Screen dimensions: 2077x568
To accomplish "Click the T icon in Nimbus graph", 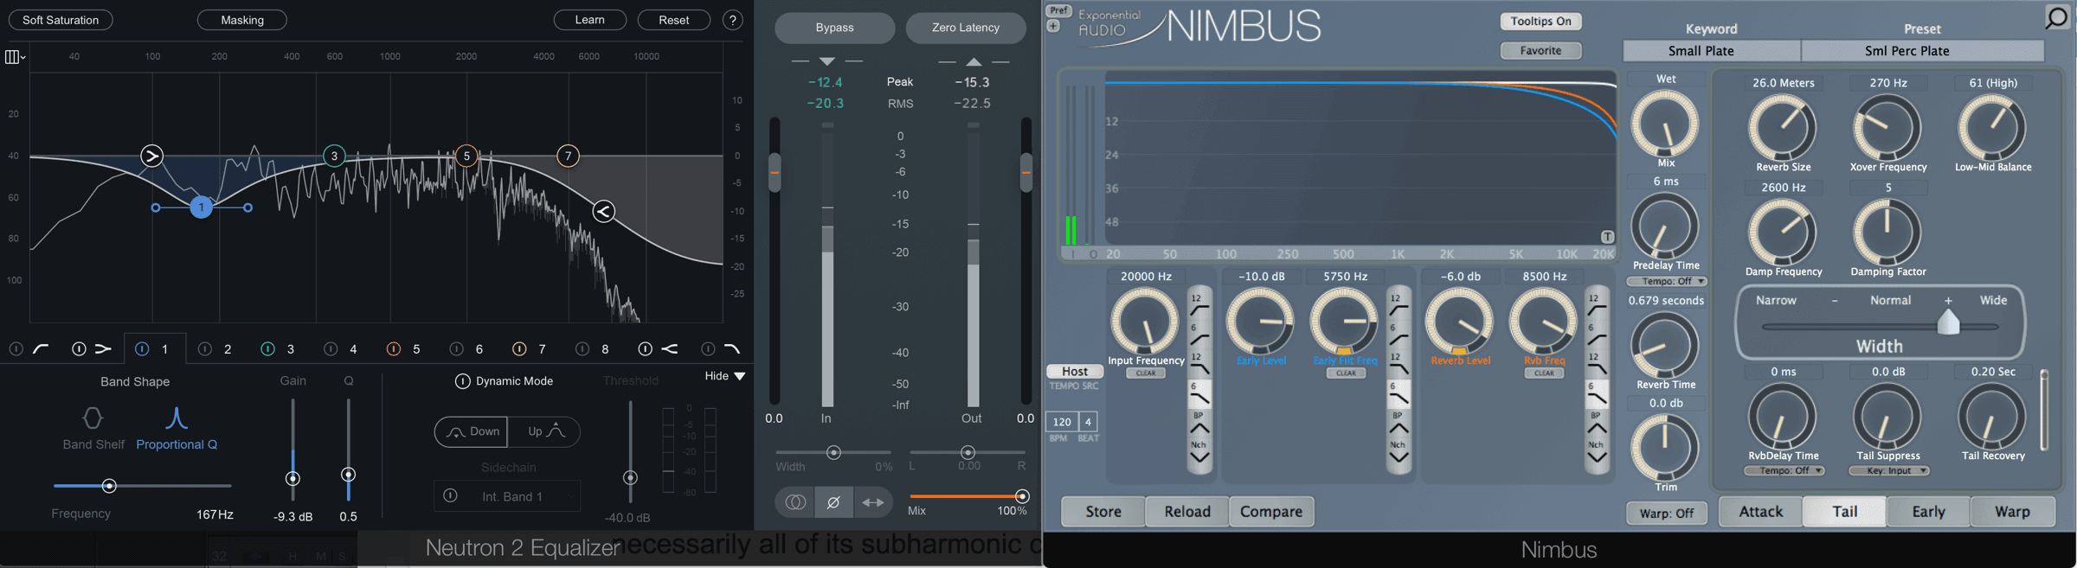I will (x=1607, y=237).
